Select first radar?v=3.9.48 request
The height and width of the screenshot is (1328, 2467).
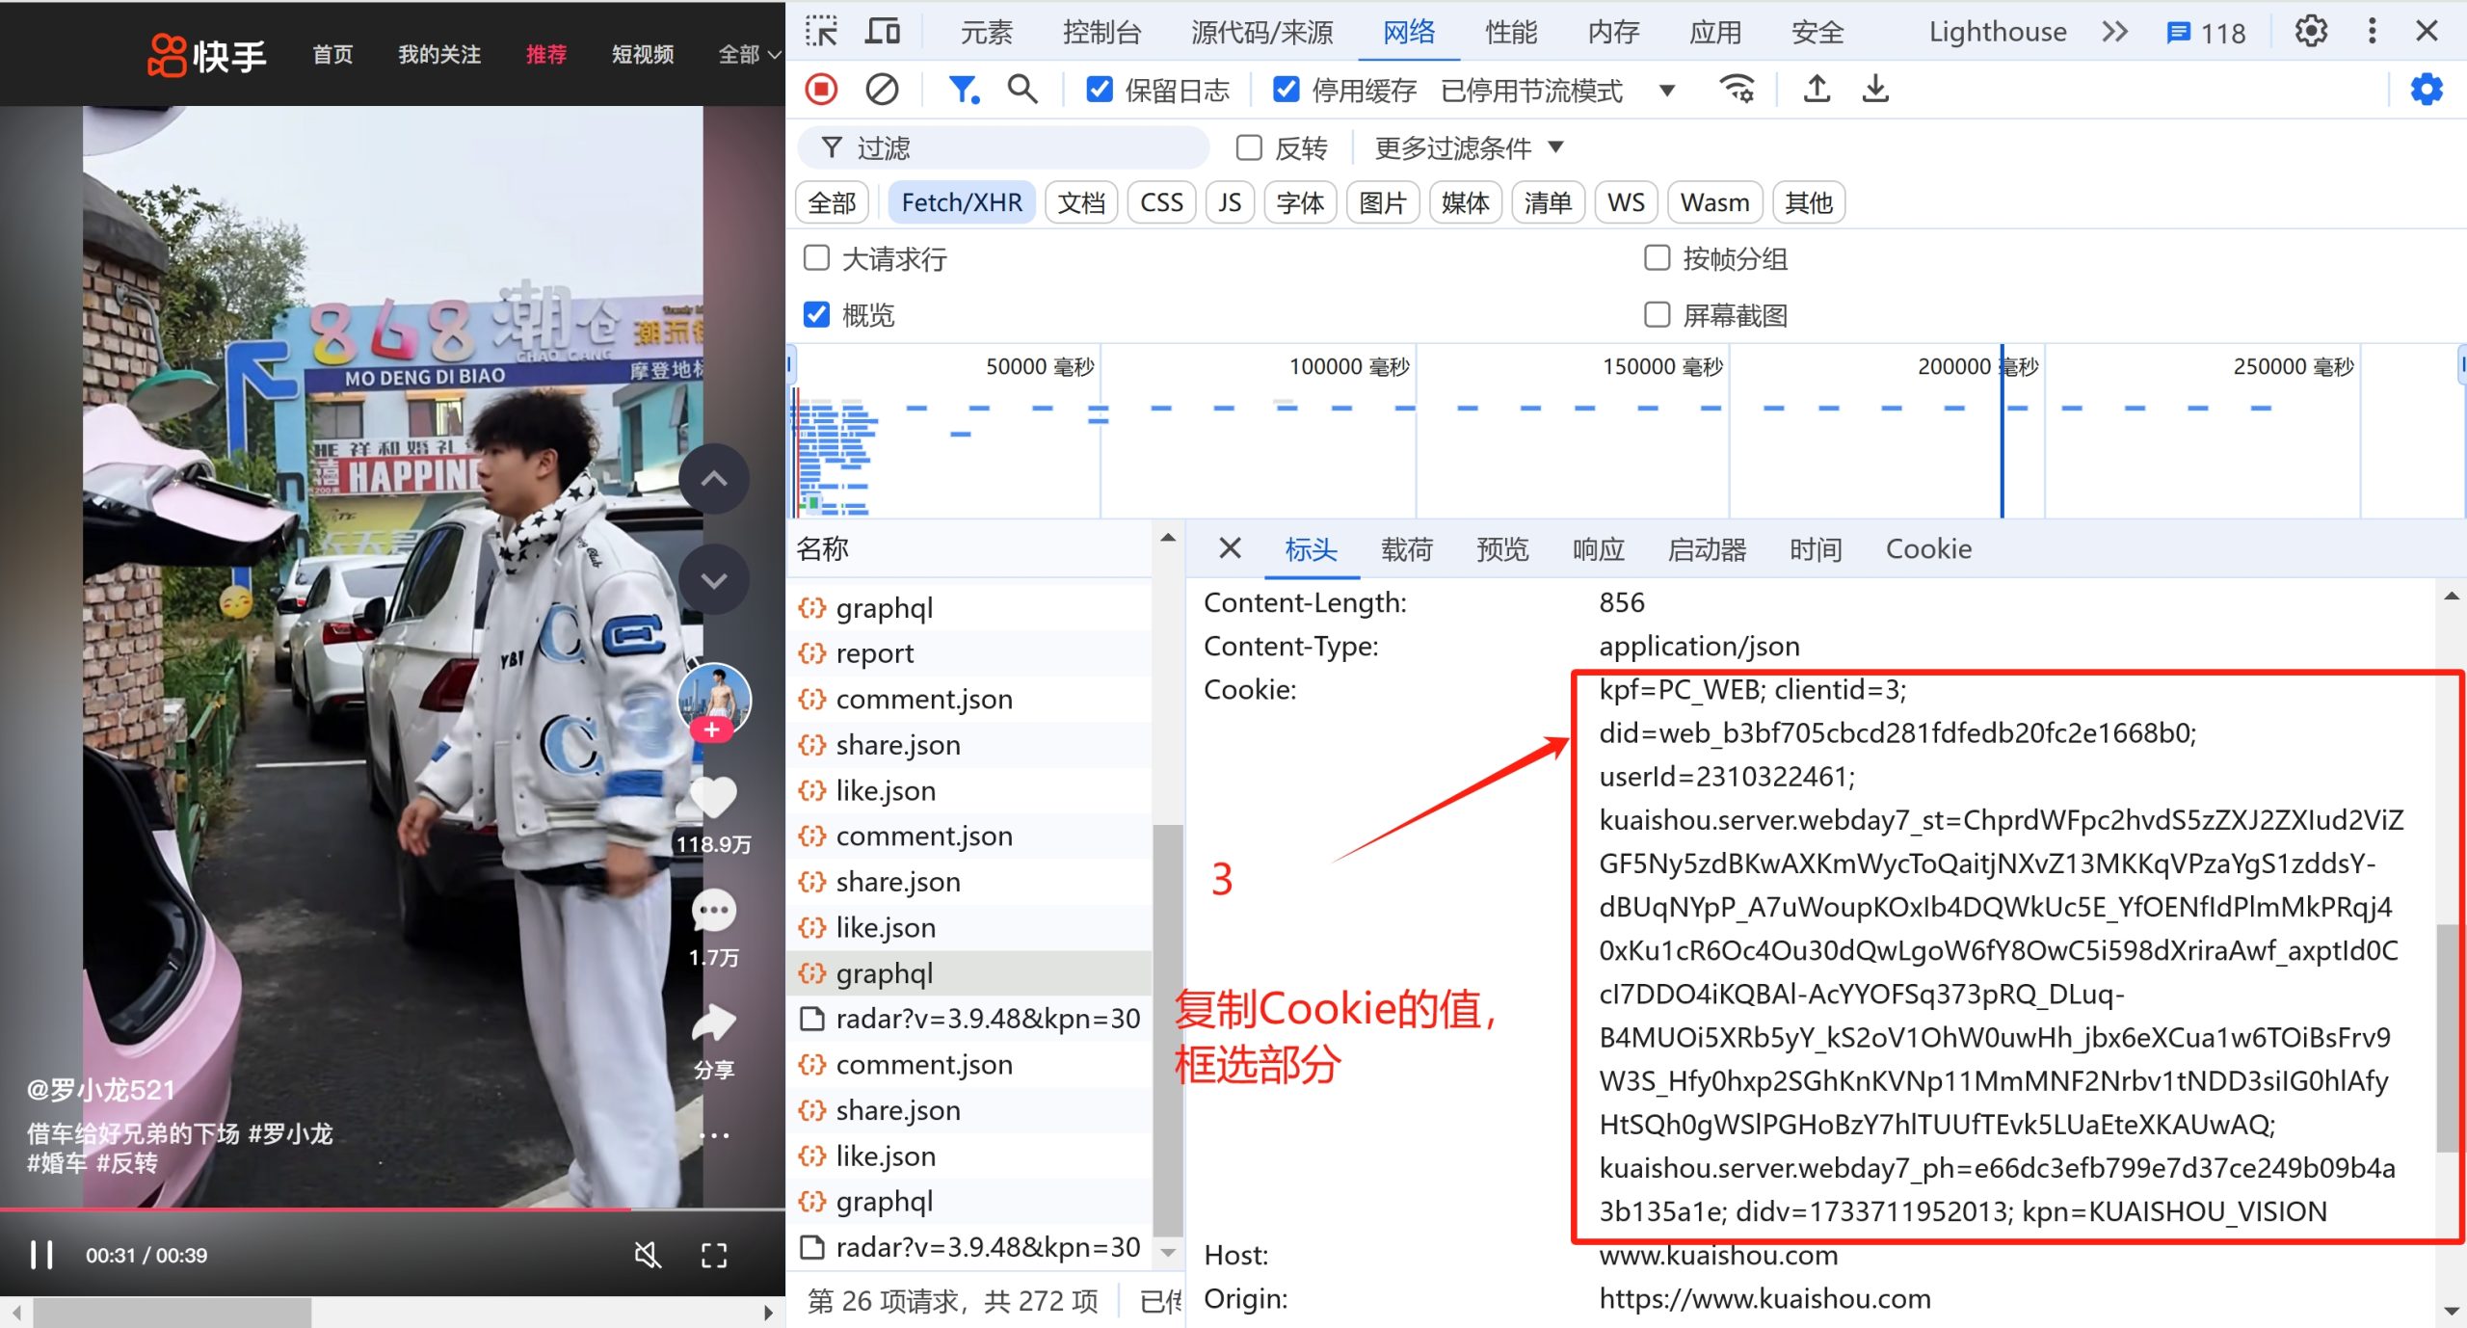[971, 1019]
